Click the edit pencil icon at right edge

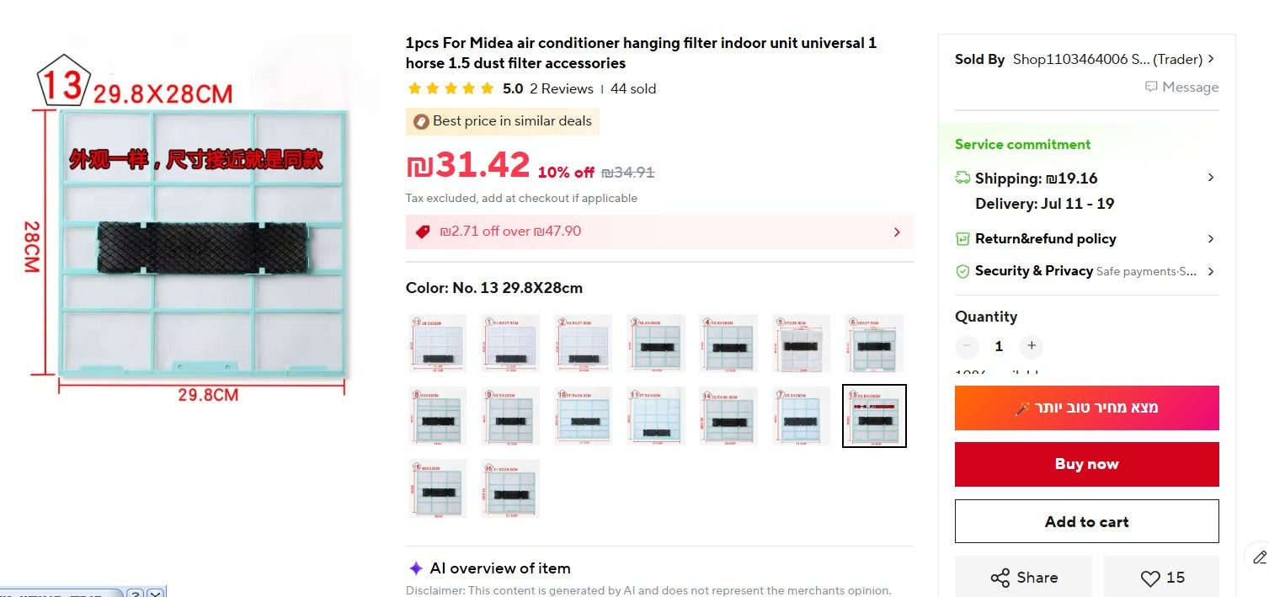pyautogui.click(x=1258, y=557)
